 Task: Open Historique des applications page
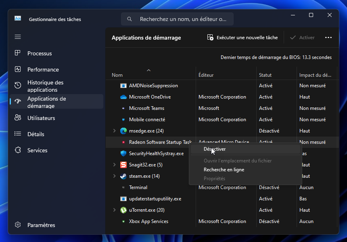56,86
